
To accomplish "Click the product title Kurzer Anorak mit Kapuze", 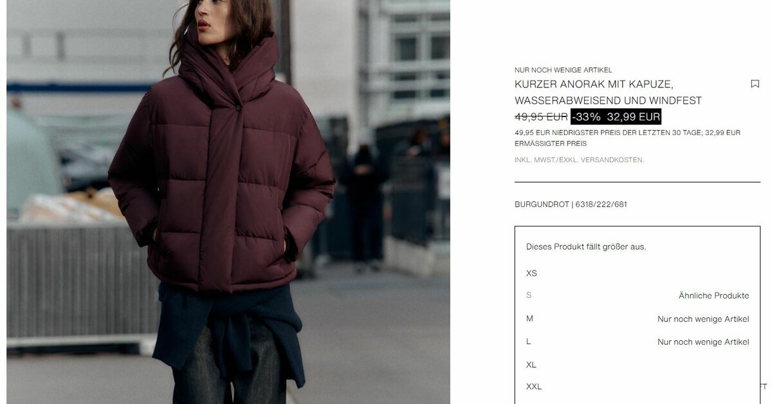I will (608, 93).
